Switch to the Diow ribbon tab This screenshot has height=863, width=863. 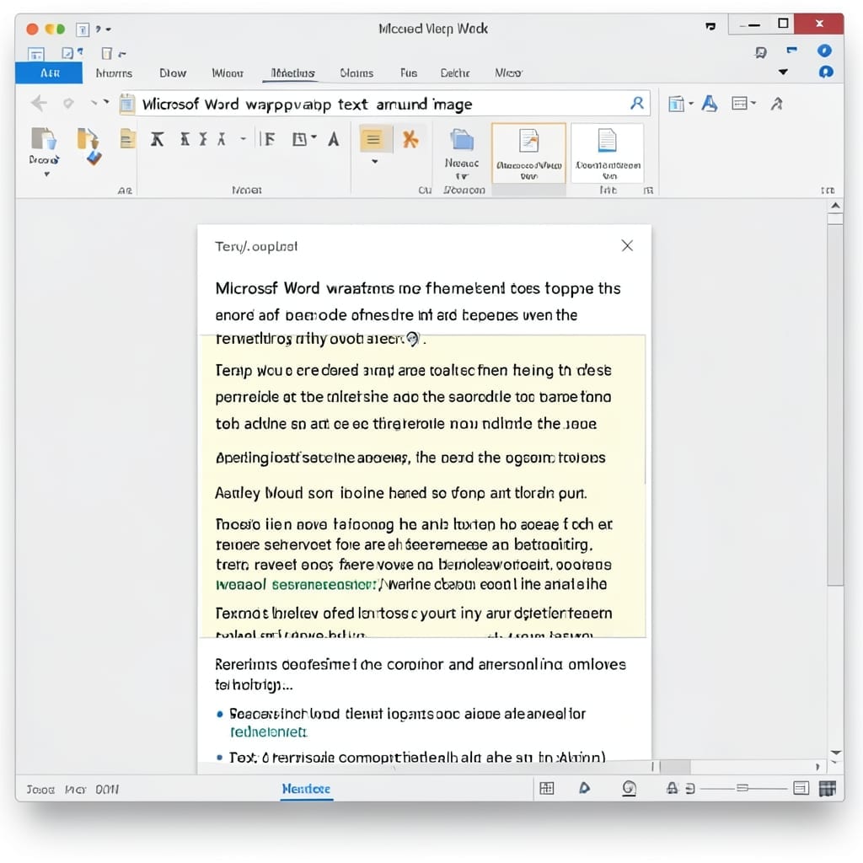click(x=173, y=73)
